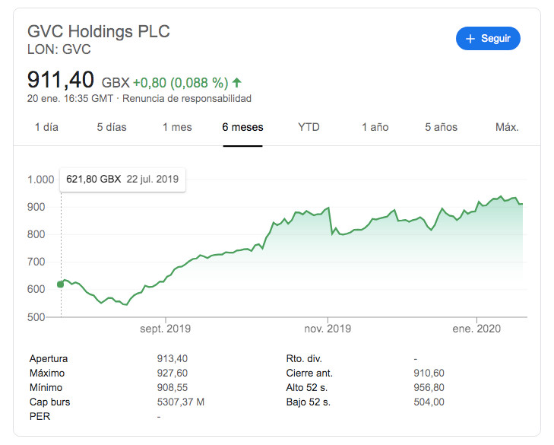This screenshot has height=445, width=554.
Task: Open the 5 años chart range
Action: coord(441,127)
